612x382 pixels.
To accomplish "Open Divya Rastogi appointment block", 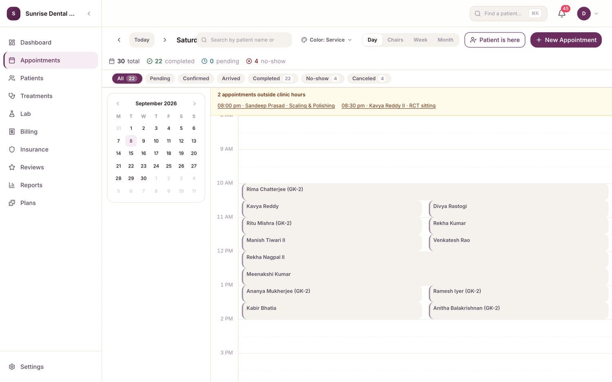I will click(x=519, y=209).
